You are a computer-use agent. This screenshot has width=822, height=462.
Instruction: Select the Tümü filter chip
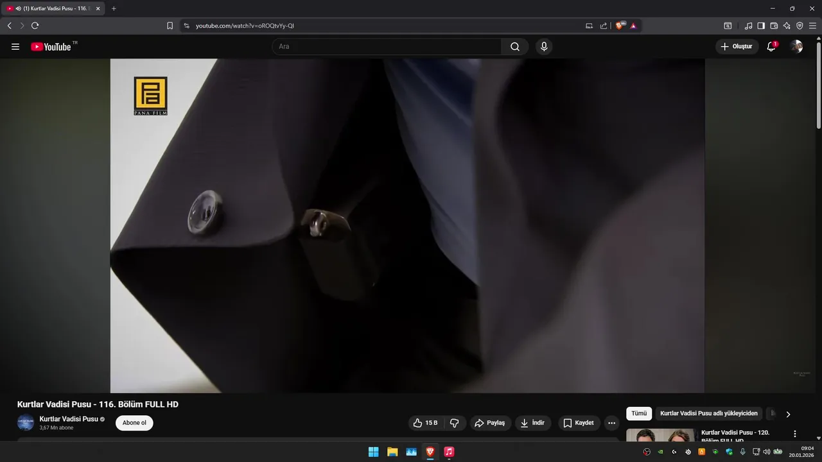coord(639,413)
